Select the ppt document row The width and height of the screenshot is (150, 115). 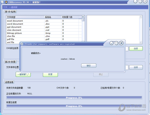click(x=44, y=27)
